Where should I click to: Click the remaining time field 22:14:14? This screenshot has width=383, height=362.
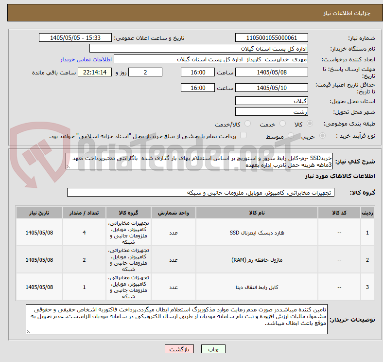(x=95, y=72)
